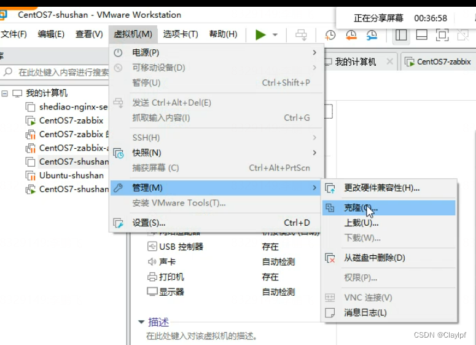The width and height of the screenshot is (476, 345).
Task: Click the settings icon beside 设置(S)
Action: [119, 223]
